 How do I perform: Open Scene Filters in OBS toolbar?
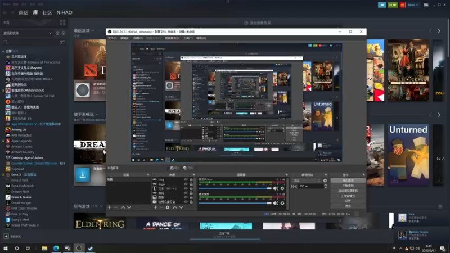(188, 168)
